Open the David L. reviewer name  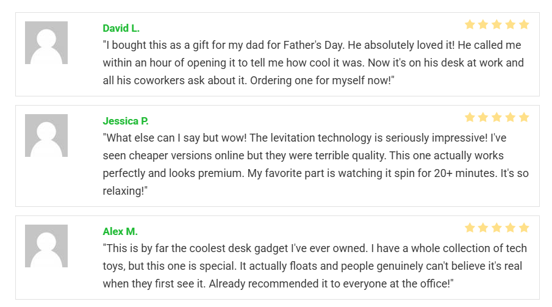point(121,28)
